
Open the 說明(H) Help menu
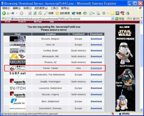65,8
